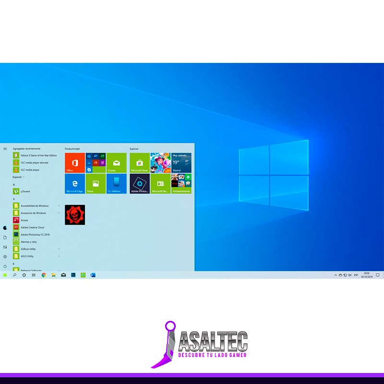
Task: Open Cortana circle on taskbar
Action: coord(24,275)
